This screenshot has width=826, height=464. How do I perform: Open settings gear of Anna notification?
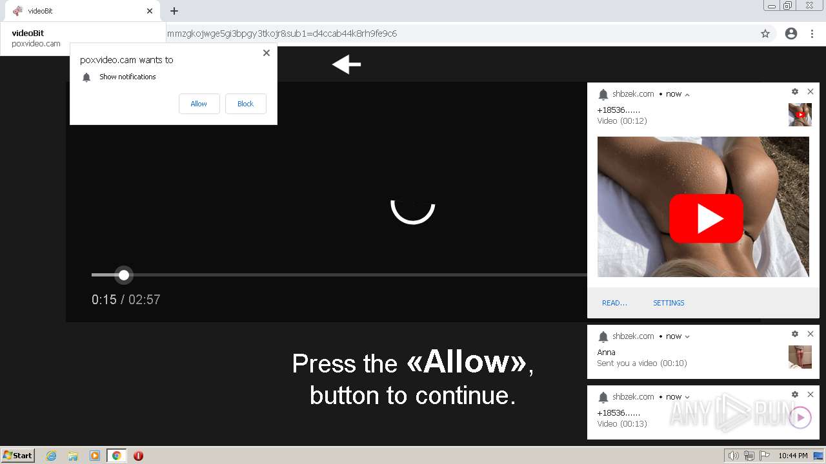(795, 334)
